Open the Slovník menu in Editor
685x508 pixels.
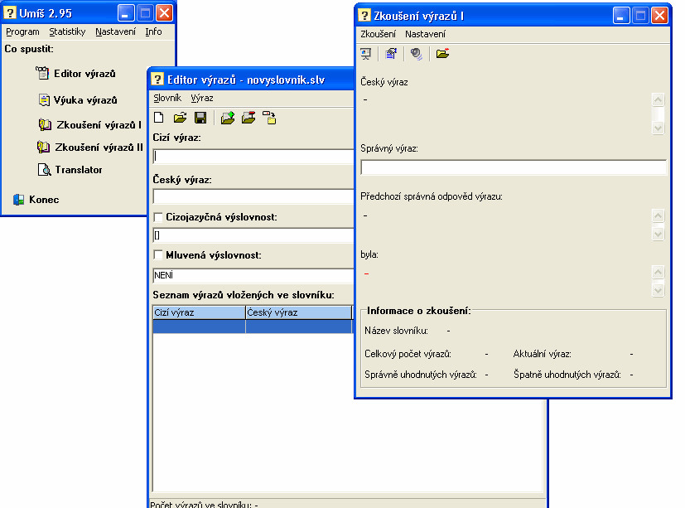click(x=167, y=98)
